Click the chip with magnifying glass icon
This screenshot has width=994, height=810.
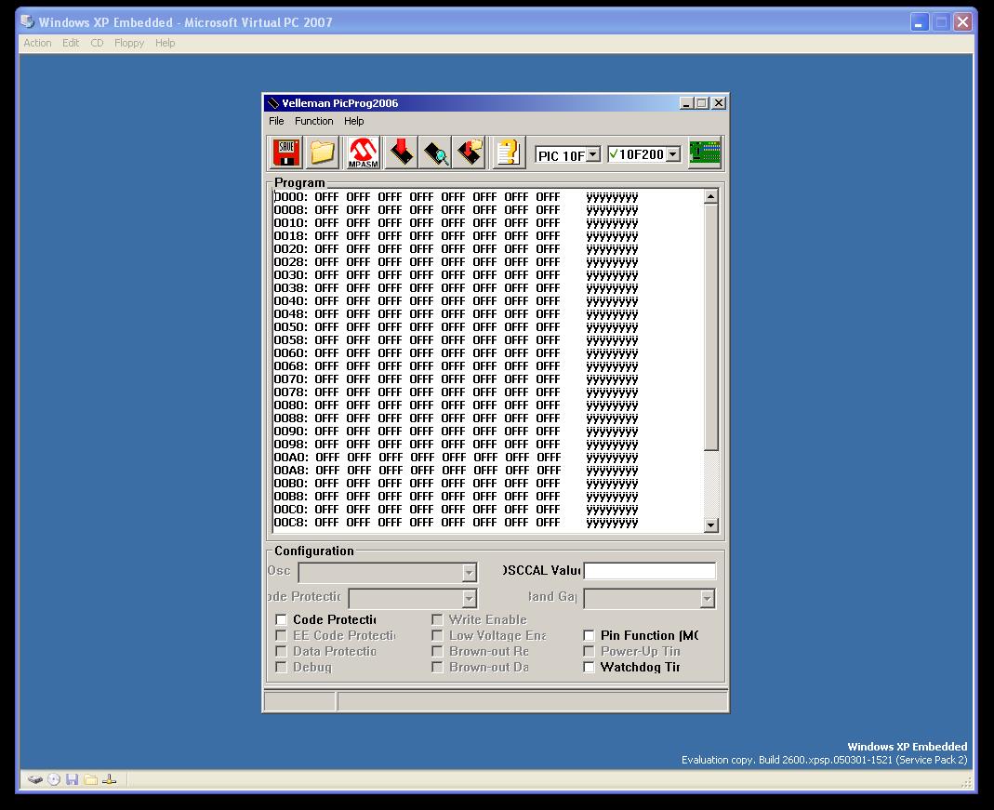435,153
